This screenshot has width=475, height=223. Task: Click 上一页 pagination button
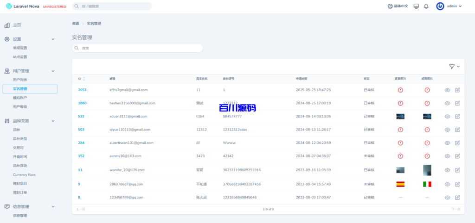(81, 209)
